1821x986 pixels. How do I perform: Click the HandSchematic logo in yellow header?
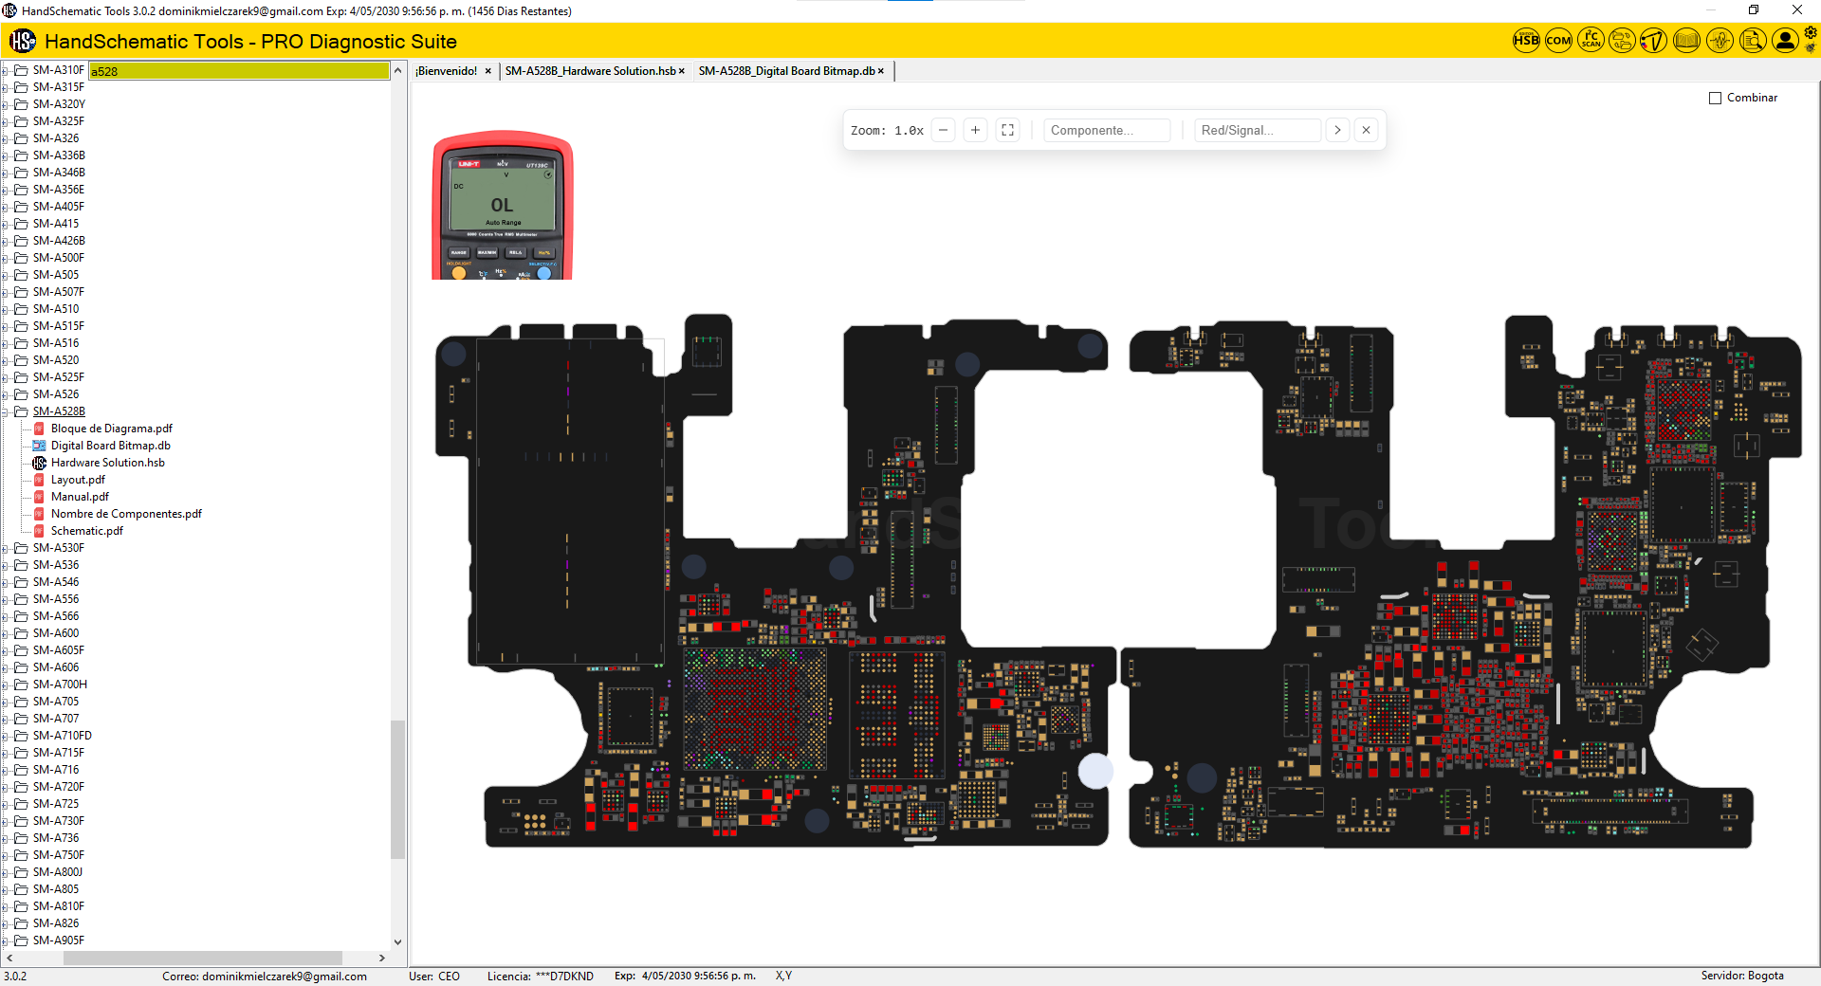point(23,41)
